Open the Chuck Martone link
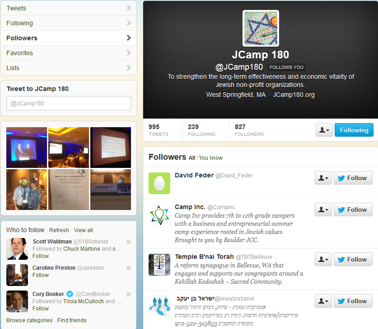 82,249
